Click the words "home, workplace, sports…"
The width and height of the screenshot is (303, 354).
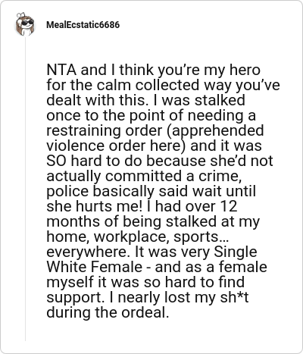coord(138,237)
